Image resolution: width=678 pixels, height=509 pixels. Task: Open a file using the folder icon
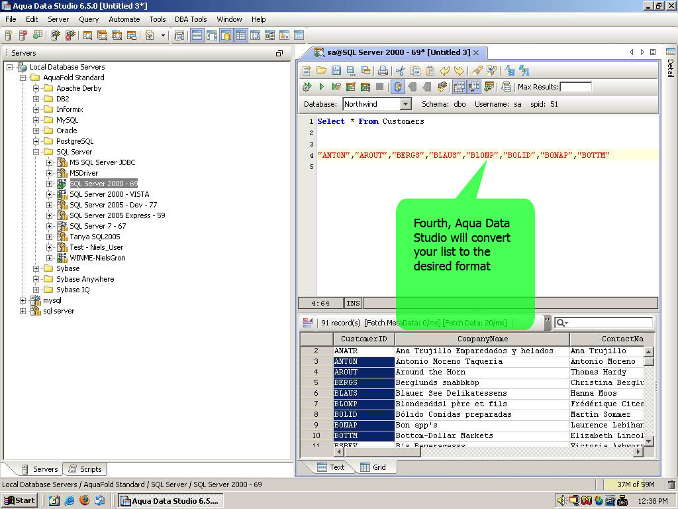[x=321, y=70]
